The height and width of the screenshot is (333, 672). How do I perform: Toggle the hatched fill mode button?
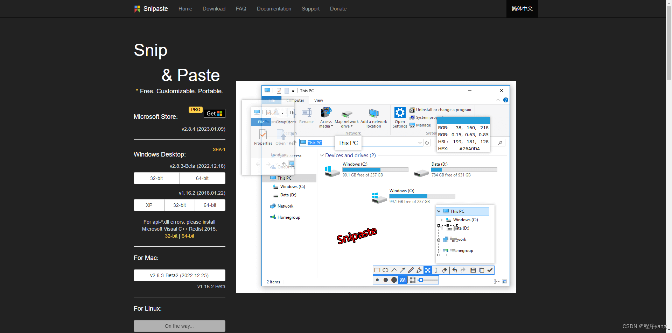402,280
